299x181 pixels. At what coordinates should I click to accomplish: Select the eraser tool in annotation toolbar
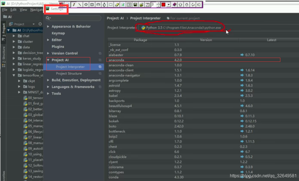tap(117, 4)
